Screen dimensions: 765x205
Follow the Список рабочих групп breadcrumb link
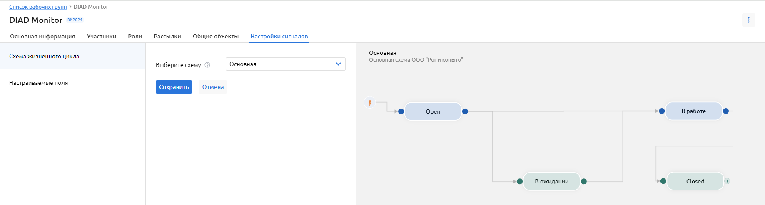pyautogui.click(x=38, y=7)
